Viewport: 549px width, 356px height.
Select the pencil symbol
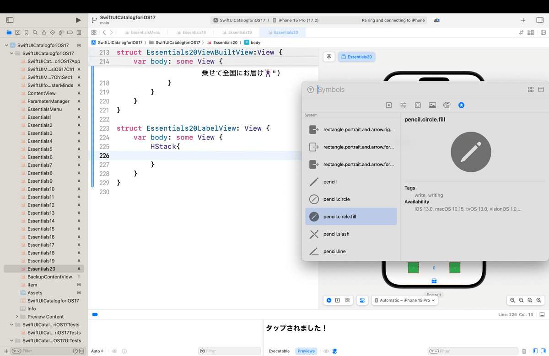[x=351, y=182]
